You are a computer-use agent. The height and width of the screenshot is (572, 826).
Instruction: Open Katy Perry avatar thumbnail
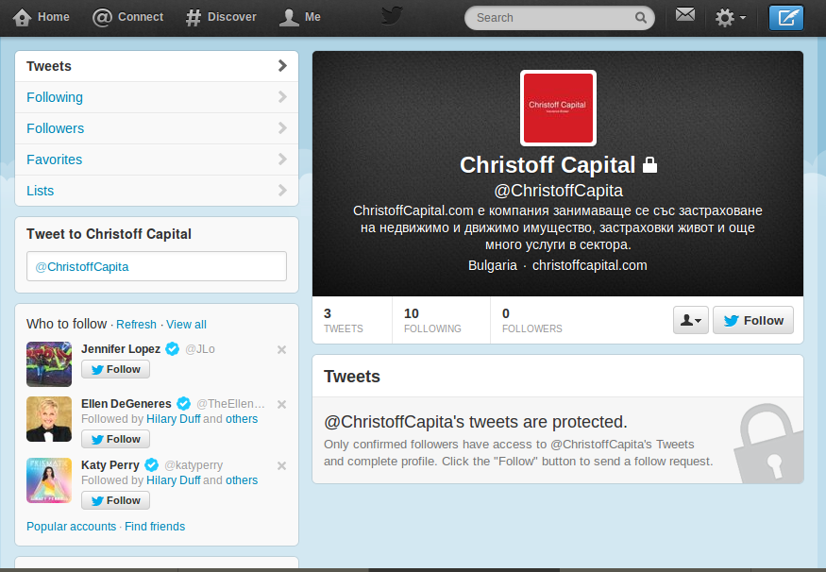(x=49, y=480)
